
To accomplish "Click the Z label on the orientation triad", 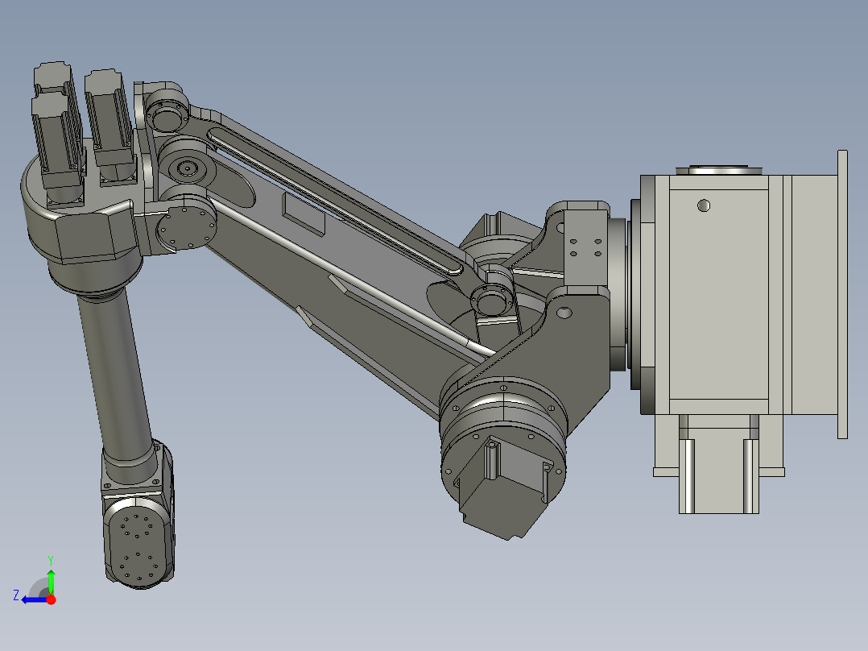I will [x=17, y=594].
